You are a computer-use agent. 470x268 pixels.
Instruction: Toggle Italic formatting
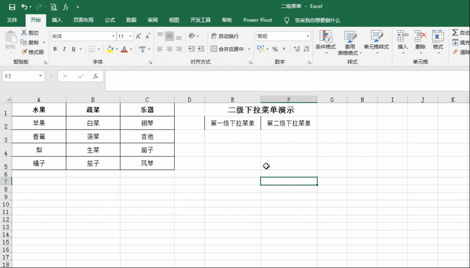64,49
